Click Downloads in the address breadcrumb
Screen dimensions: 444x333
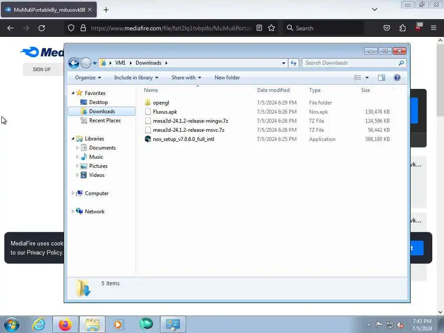tap(148, 63)
